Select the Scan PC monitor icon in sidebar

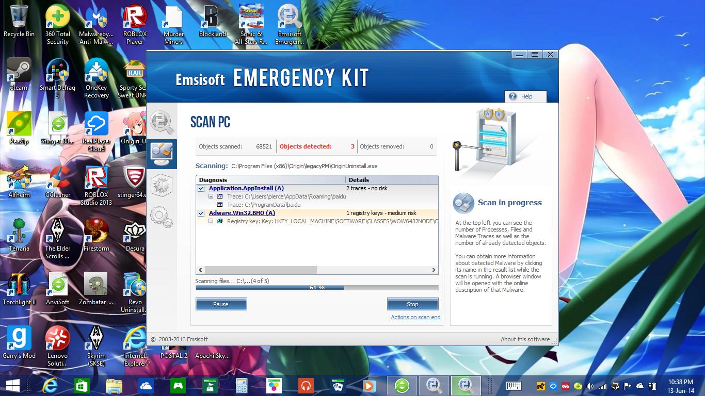click(x=162, y=154)
